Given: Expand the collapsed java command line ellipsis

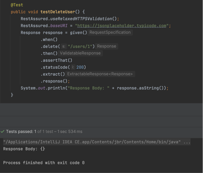Looking at the screenshot, I should (187, 142).
